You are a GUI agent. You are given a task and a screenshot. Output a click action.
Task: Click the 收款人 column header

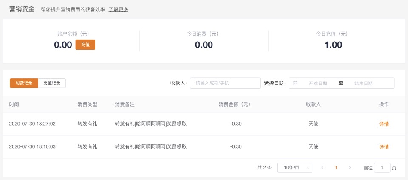click(313, 104)
